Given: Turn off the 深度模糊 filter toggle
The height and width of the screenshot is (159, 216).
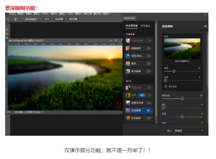Looking at the screenshot, I should pyautogui.click(x=149, y=110).
